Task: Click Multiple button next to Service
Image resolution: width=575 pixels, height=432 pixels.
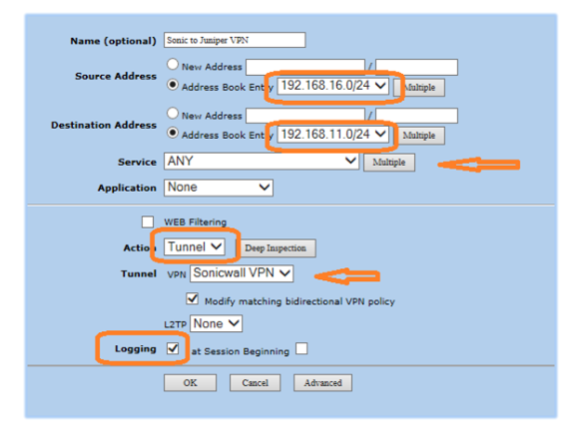Action: (x=389, y=163)
